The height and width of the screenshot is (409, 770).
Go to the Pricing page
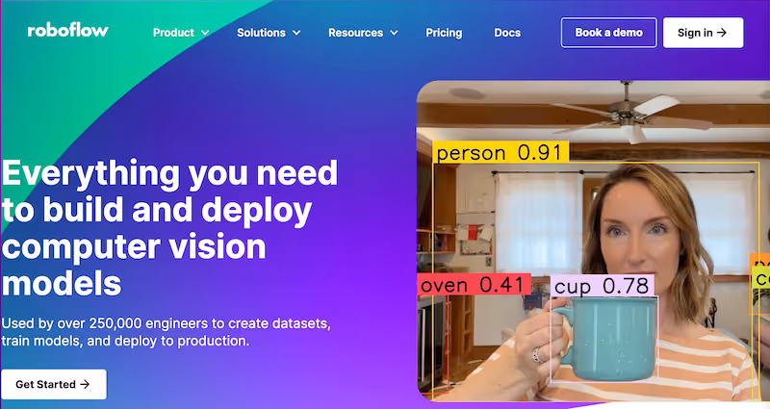coord(444,33)
